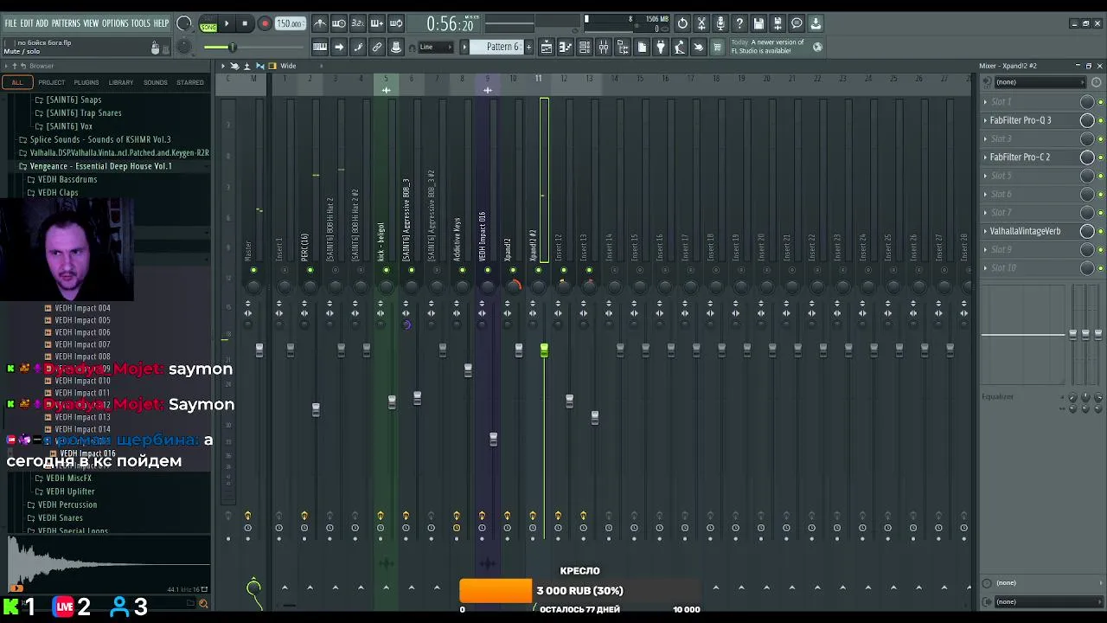Disable FabFilter Pro-C 2 slot LED
The image size is (1107, 623).
(1100, 157)
